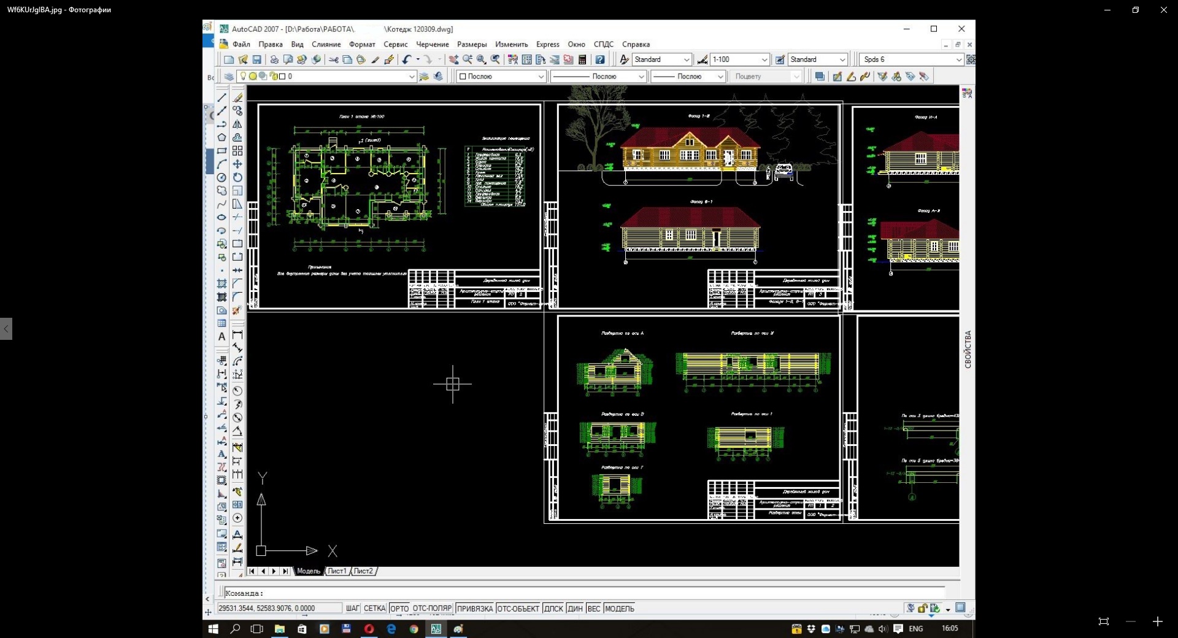Toggle ПРИВЯЗКА object snap
Viewport: 1178px width, 638px height.
point(475,609)
